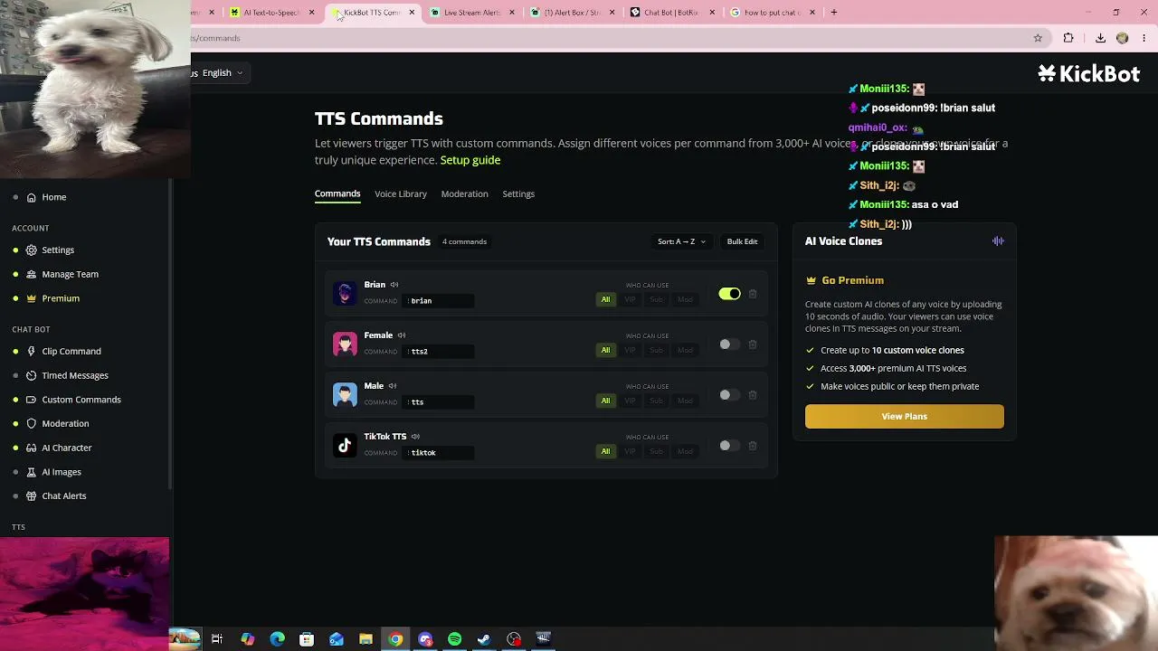1158x651 pixels.
Task: Open AI Character in the sidebar
Action: point(67,448)
